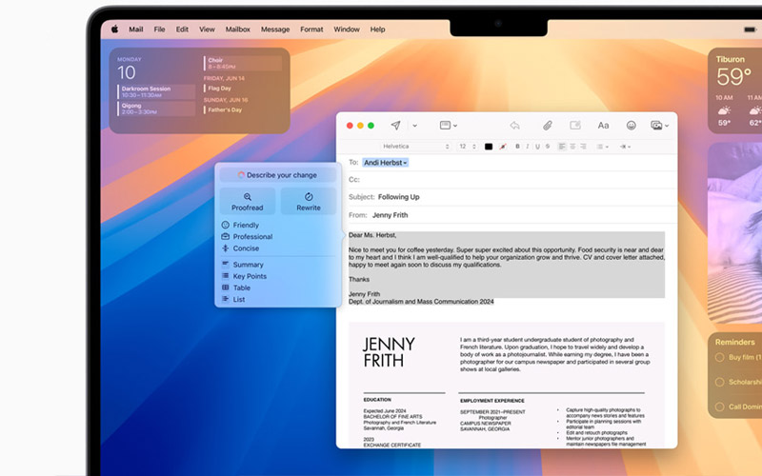Click the reply arrow icon in toolbar
The width and height of the screenshot is (762, 476).
(x=514, y=126)
